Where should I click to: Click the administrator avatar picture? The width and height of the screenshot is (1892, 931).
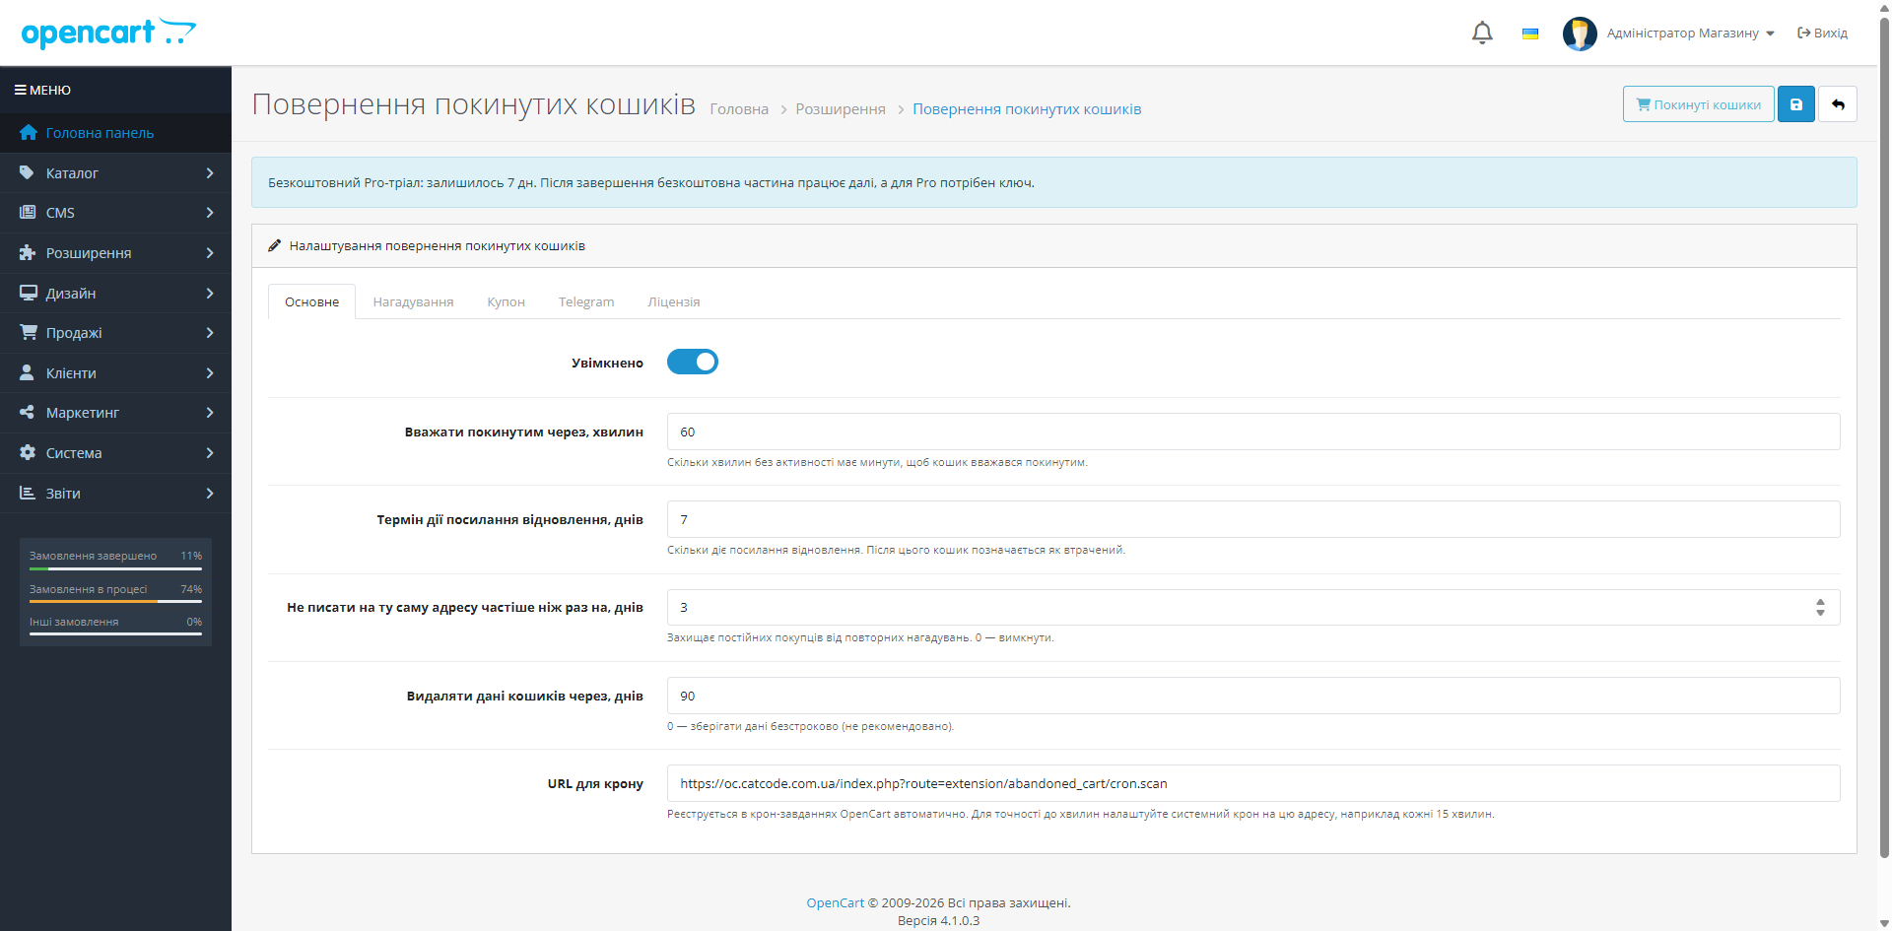(1580, 33)
